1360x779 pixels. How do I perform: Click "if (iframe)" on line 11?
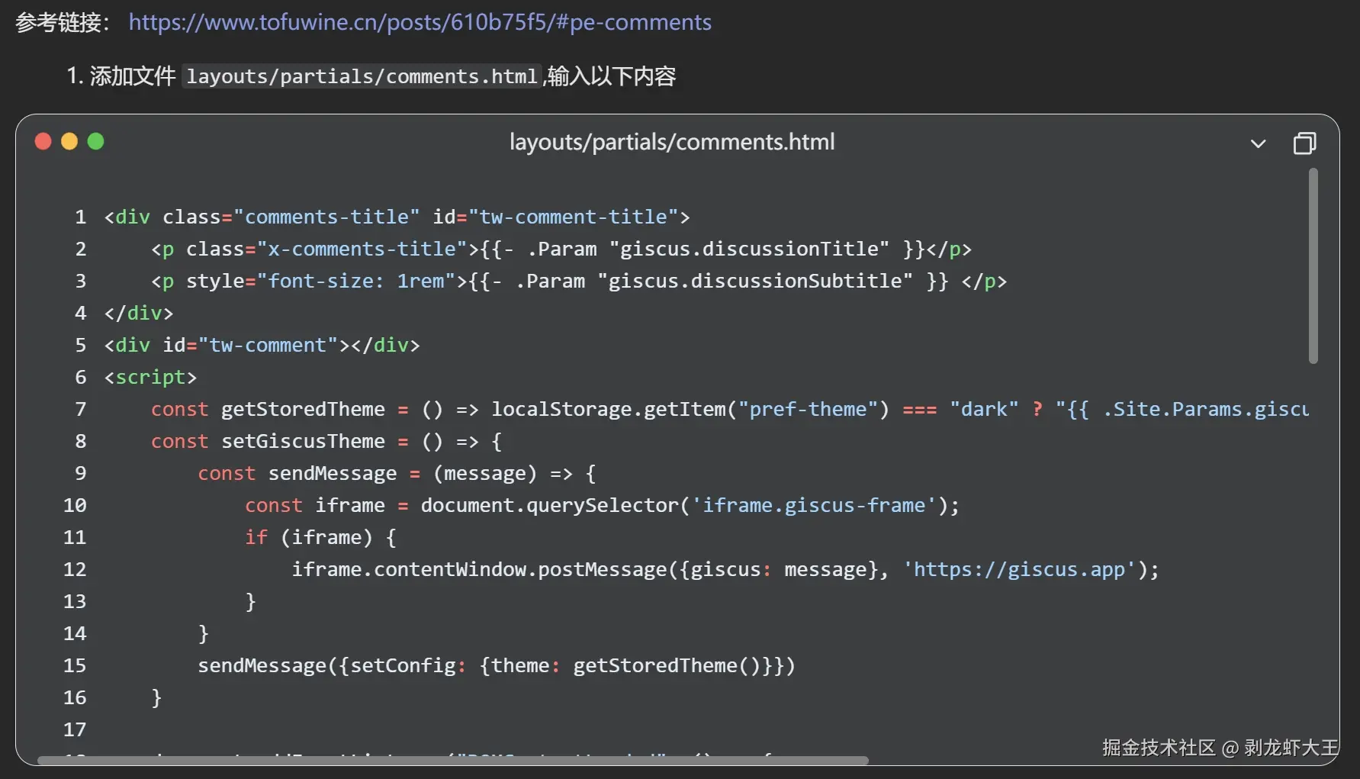(x=309, y=537)
